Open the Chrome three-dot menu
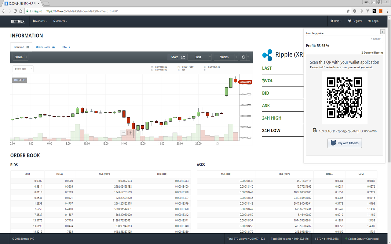Viewport: 391px width, 244px height. tap(387, 11)
